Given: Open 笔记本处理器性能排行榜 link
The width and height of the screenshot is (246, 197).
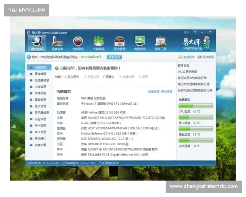Looking at the screenshot, I should [x=194, y=84].
